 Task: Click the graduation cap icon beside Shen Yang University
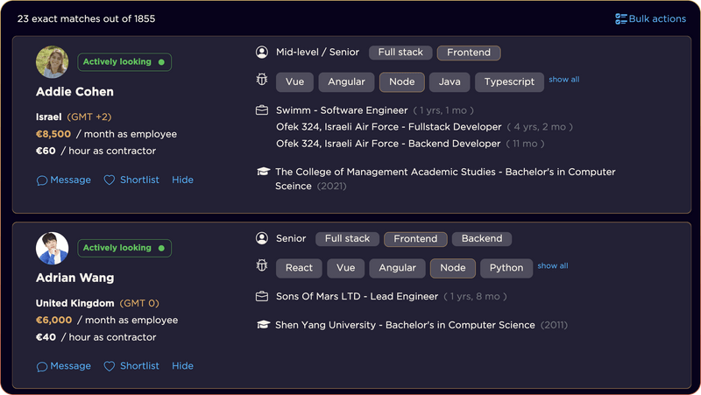[x=261, y=325]
